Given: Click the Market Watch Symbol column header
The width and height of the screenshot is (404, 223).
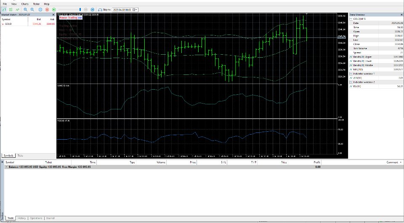Looking at the screenshot, I should [x=6, y=19].
